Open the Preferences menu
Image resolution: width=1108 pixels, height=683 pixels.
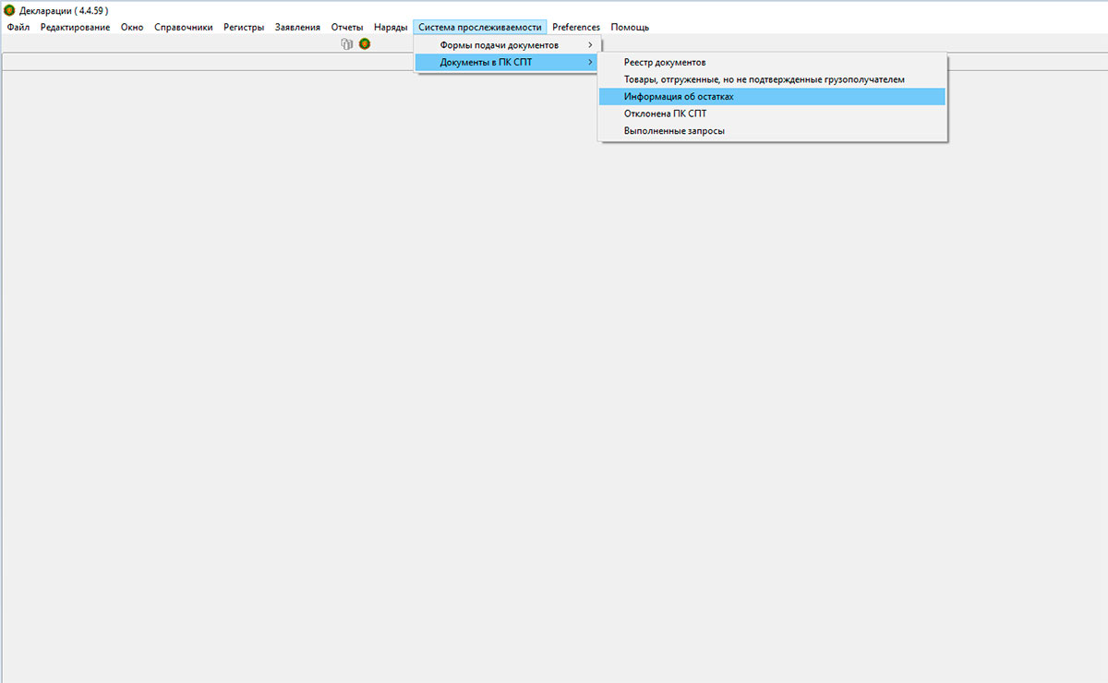pos(576,27)
